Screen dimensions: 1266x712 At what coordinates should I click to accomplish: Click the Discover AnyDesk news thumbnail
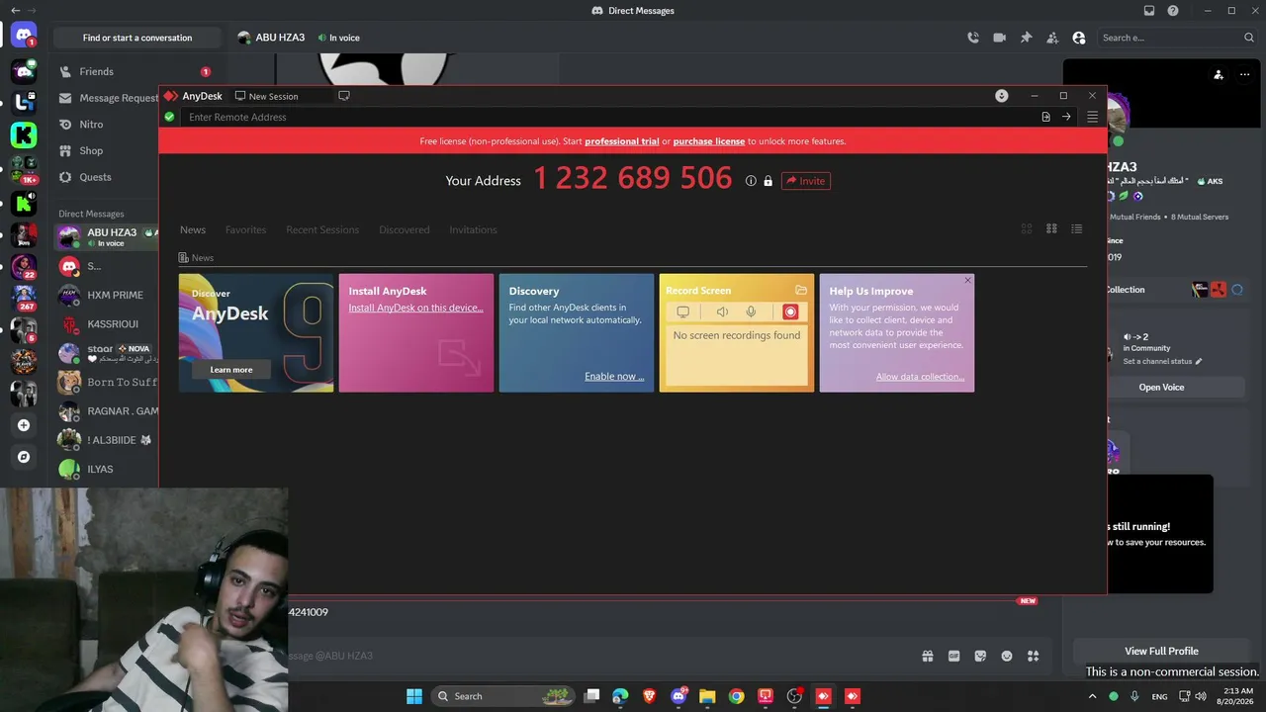[x=256, y=332]
